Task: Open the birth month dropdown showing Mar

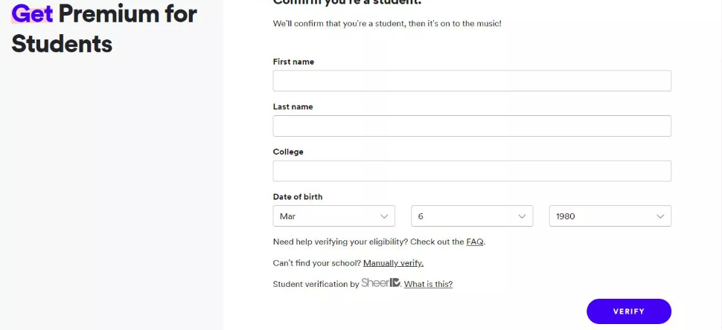Action: [x=334, y=216]
